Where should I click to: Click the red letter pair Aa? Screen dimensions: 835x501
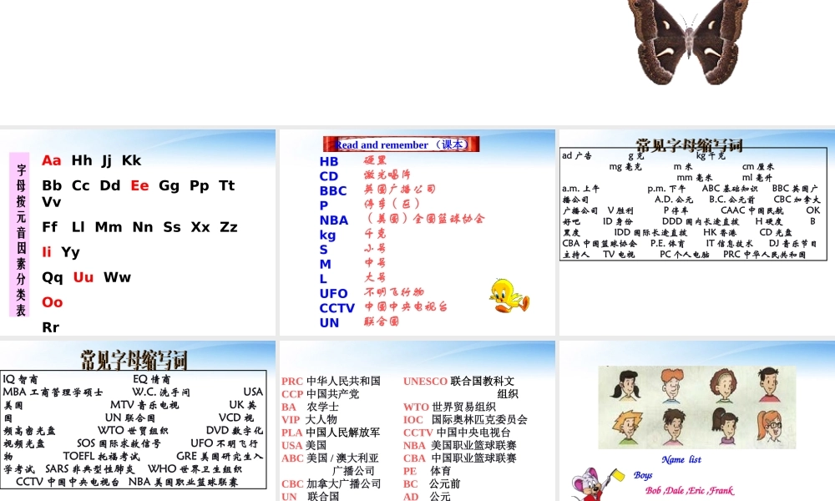[x=52, y=160]
